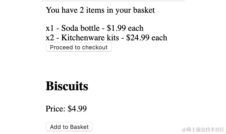Click the 'Kitchenware kits' item name
226x134 pixels.
(90, 38)
